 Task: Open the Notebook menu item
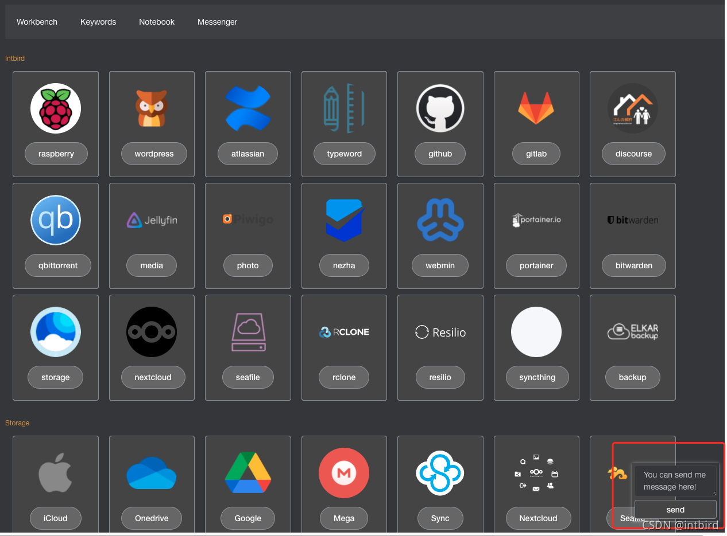(x=157, y=22)
